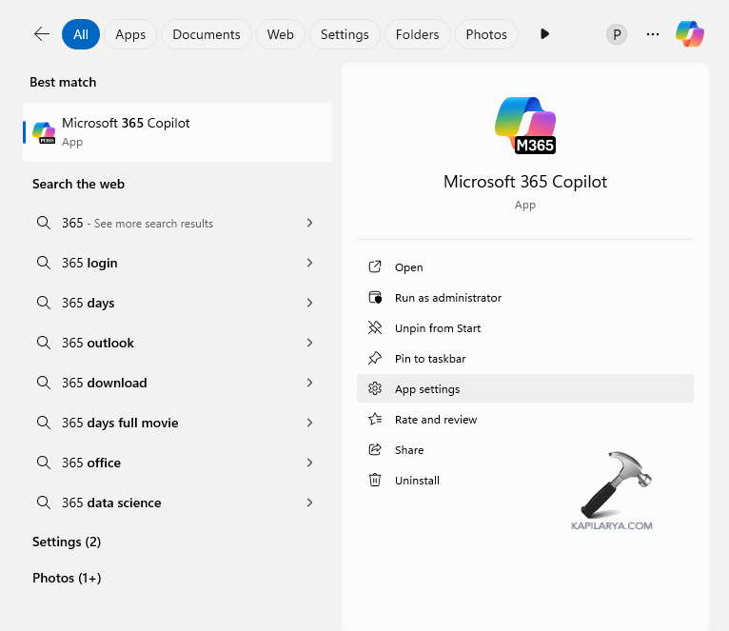Image resolution: width=729 pixels, height=631 pixels.
Task: Click the play arrow to show more filters
Action: click(544, 34)
